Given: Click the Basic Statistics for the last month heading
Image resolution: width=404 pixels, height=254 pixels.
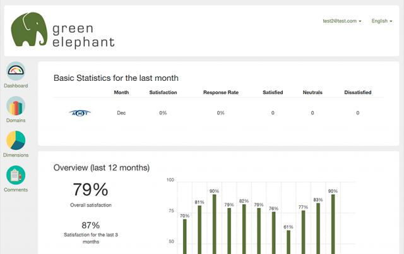Looking at the screenshot, I should pos(116,78).
